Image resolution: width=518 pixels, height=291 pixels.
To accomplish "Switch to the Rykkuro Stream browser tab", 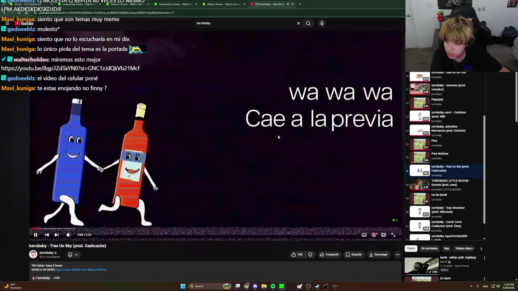I will click(x=127, y=4).
